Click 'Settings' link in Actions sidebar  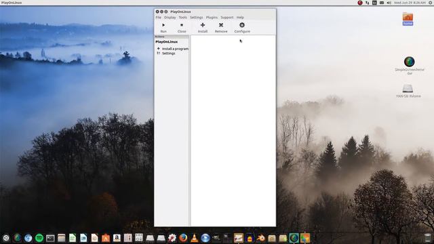click(169, 54)
